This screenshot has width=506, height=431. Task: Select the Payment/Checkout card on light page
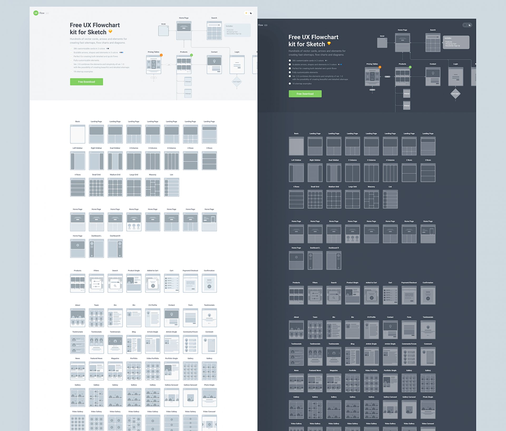[191, 283]
